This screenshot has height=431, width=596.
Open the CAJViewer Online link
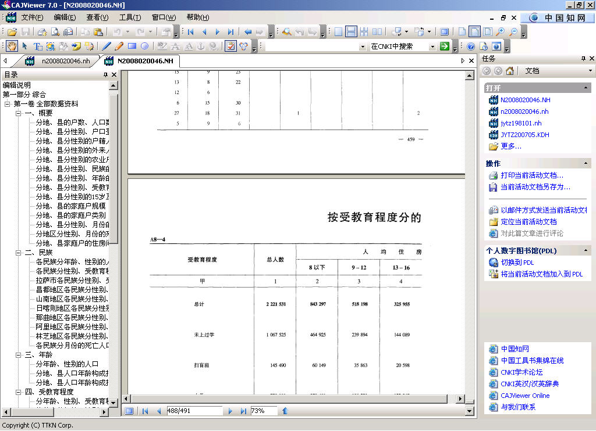(526, 395)
